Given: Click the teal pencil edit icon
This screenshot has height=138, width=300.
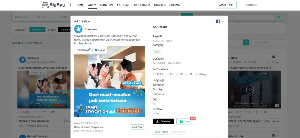Looking at the screenshot, I should click(x=246, y=42).
